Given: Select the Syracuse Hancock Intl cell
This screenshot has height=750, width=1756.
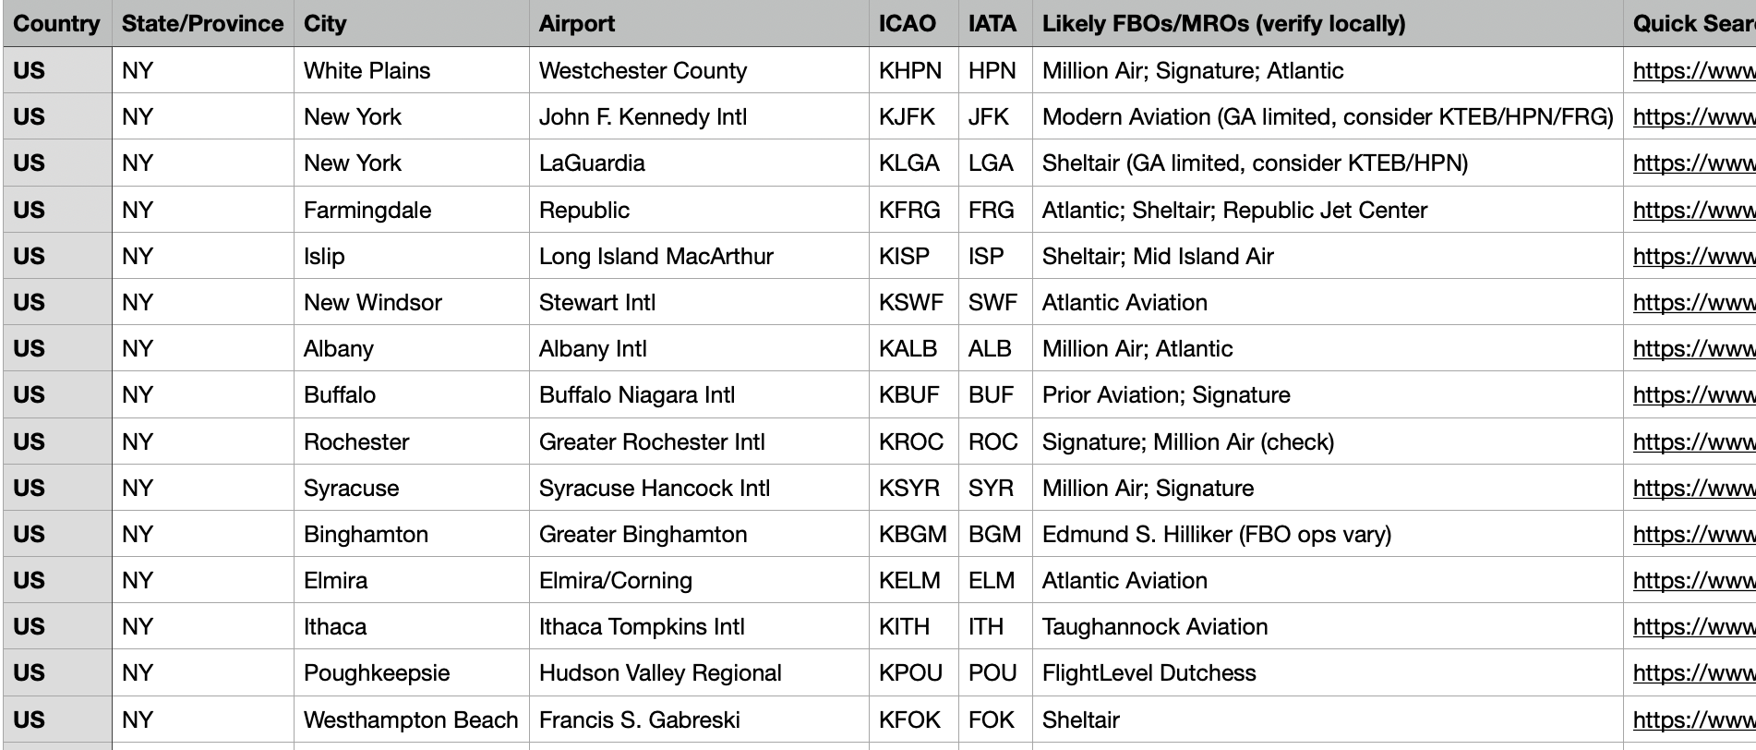Looking at the screenshot, I should [699, 489].
